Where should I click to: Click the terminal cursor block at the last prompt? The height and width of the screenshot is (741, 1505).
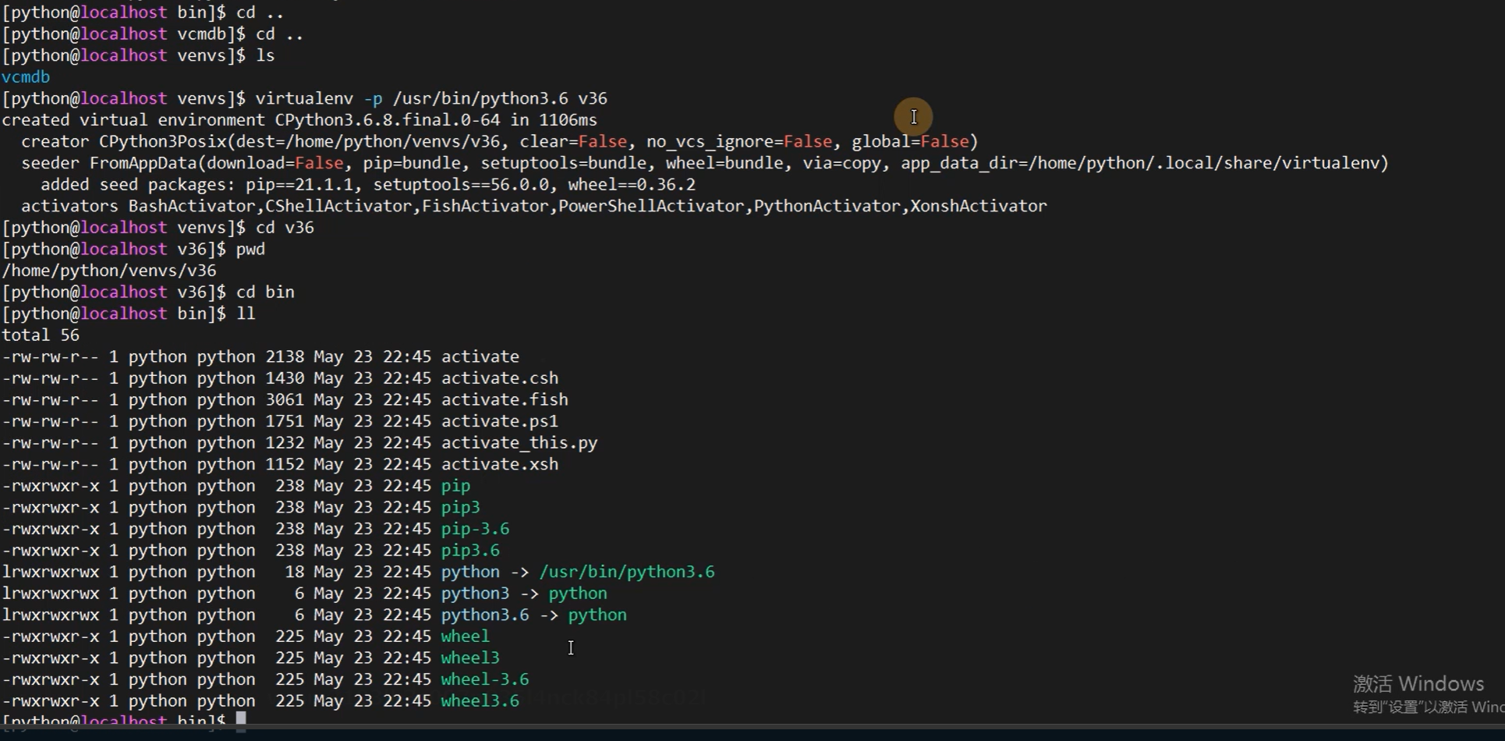241,720
